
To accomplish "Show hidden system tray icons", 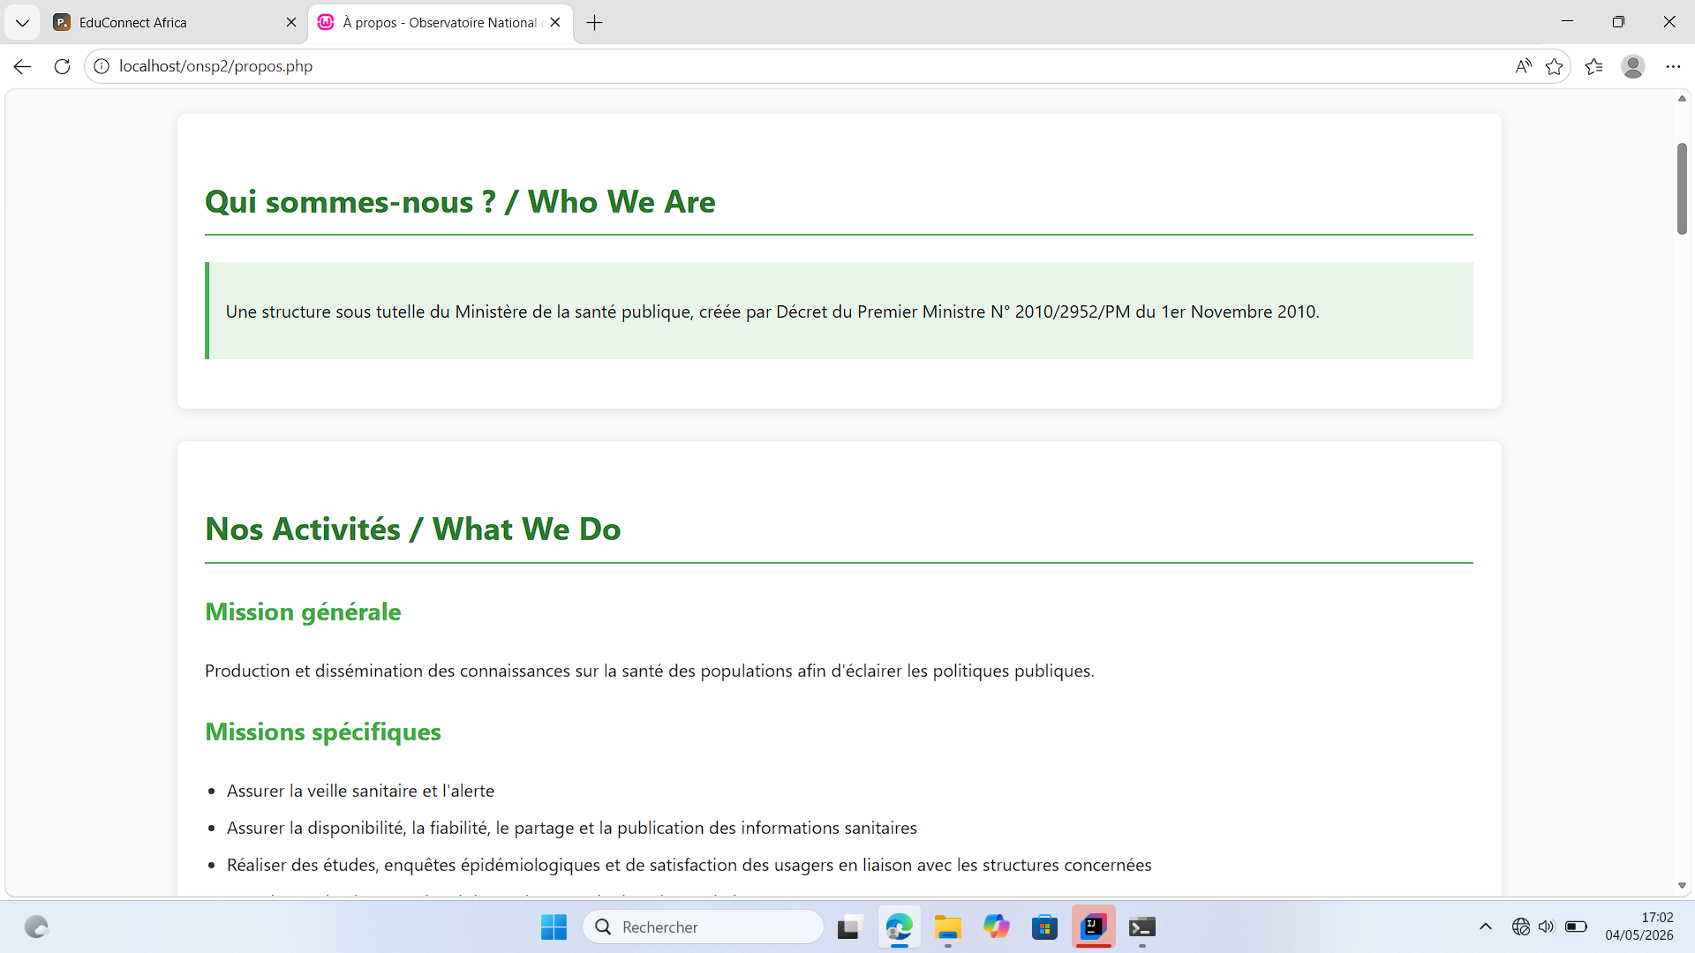I will pos(1486,927).
